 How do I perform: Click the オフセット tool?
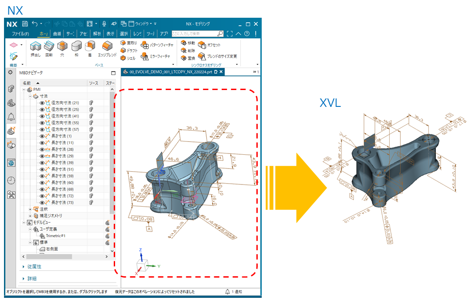[209, 45]
